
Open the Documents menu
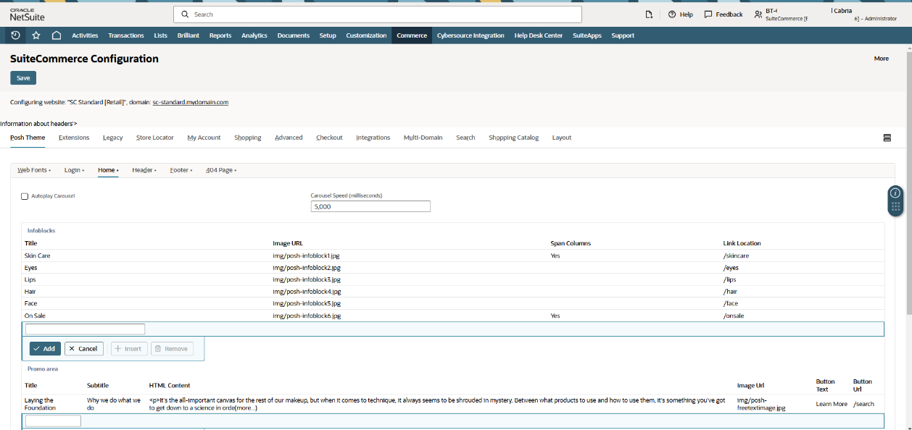tap(294, 35)
